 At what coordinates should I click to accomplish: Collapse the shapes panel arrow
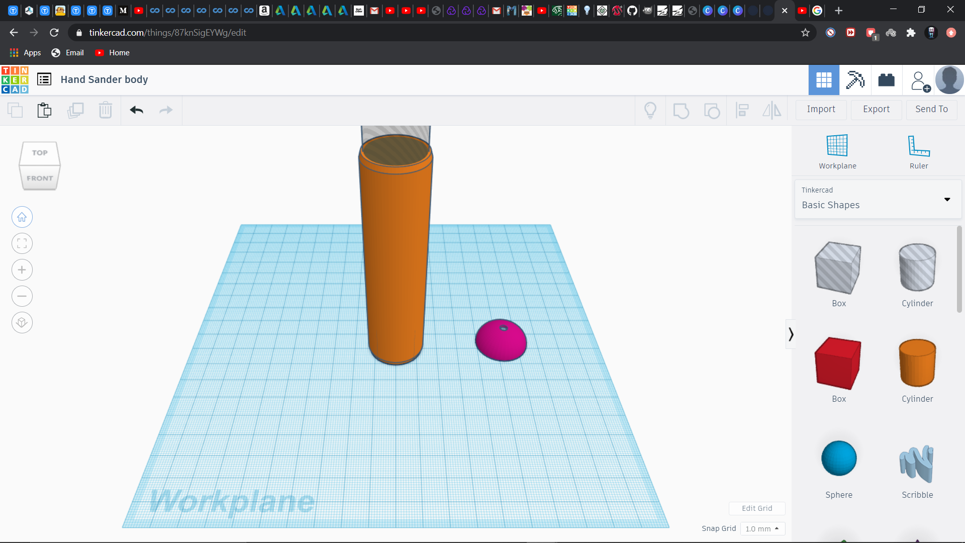pos(791,334)
